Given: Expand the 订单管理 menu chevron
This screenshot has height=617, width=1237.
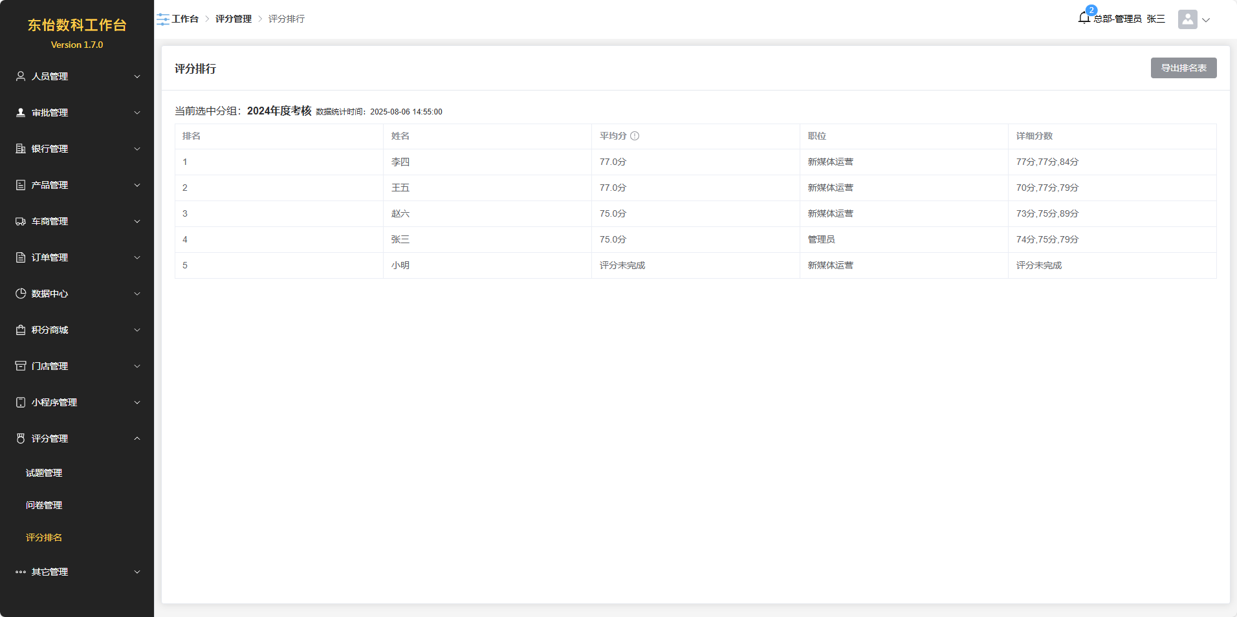Looking at the screenshot, I should pos(137,257).
